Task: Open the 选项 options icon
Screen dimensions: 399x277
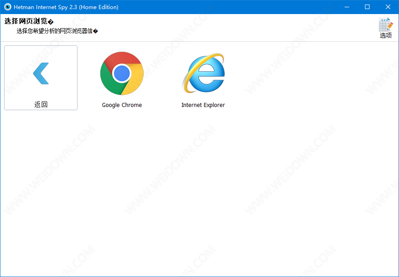Action: [385, 28]
